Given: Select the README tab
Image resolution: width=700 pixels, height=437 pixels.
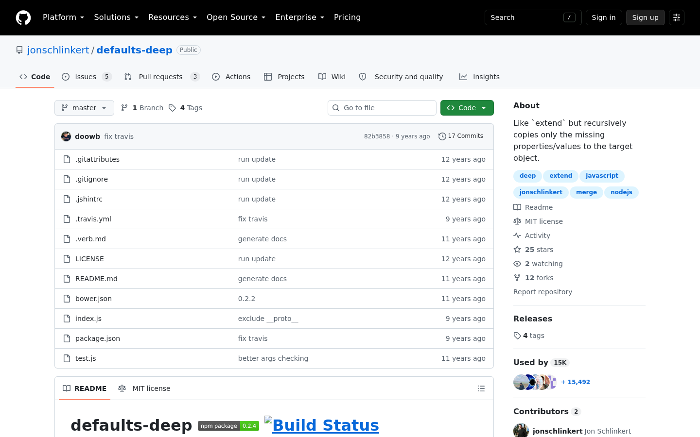Looking at the screenshot, I should (x=85, y=388).
